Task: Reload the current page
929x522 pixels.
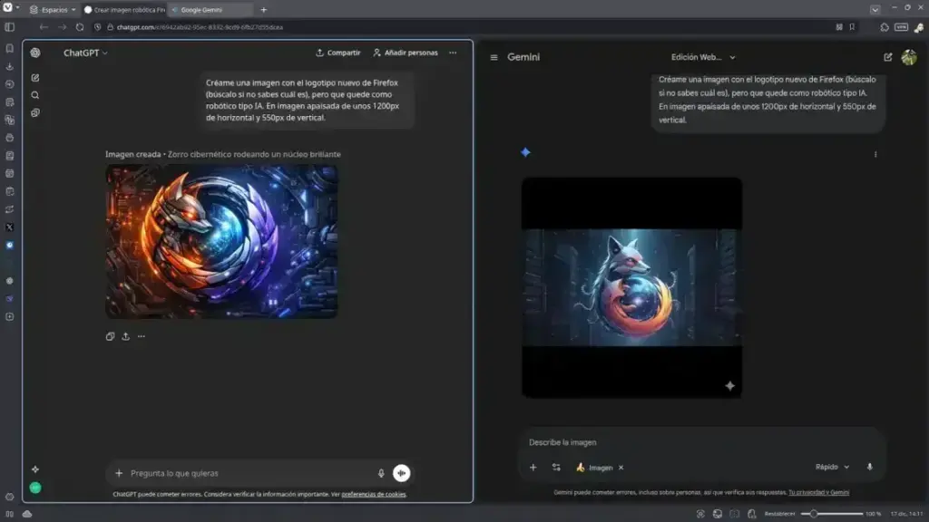Action: tap(80, 27)
